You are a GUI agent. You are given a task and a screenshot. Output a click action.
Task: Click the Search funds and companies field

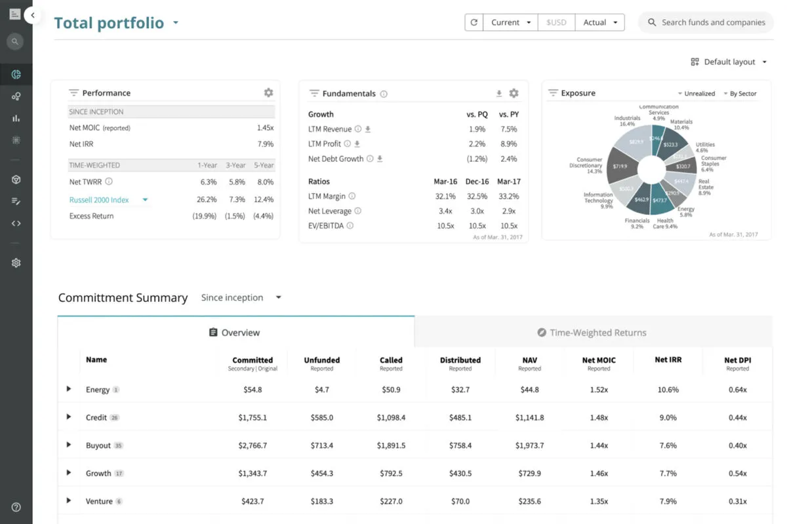(706, 22)
